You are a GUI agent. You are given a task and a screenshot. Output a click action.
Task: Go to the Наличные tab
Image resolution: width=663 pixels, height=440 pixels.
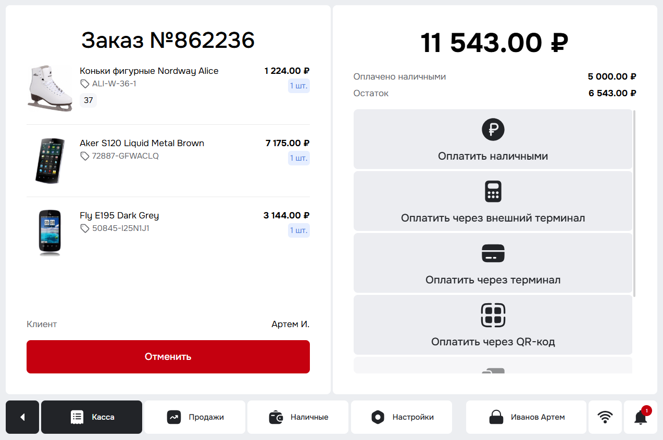tap(298, 417)
